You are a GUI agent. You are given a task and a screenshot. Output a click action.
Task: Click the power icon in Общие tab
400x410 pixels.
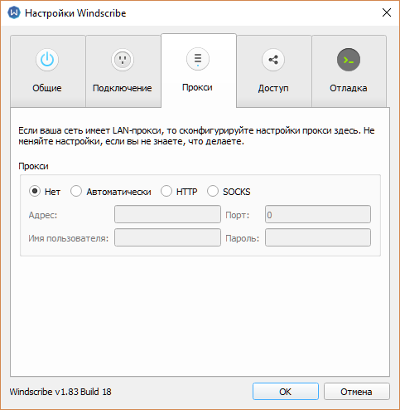47,60
